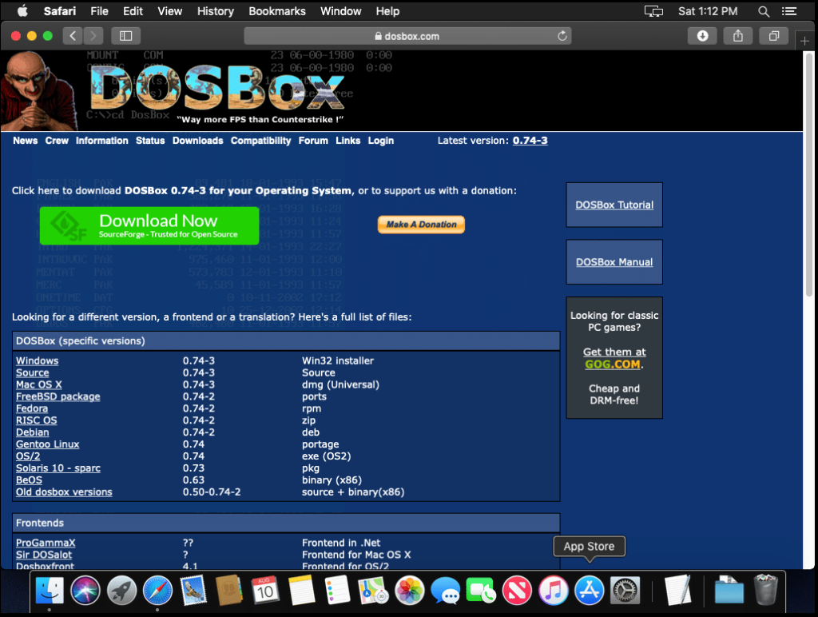Open the Photos app from the Dock
Screen dimensions: 818x617
click(409, 590)
